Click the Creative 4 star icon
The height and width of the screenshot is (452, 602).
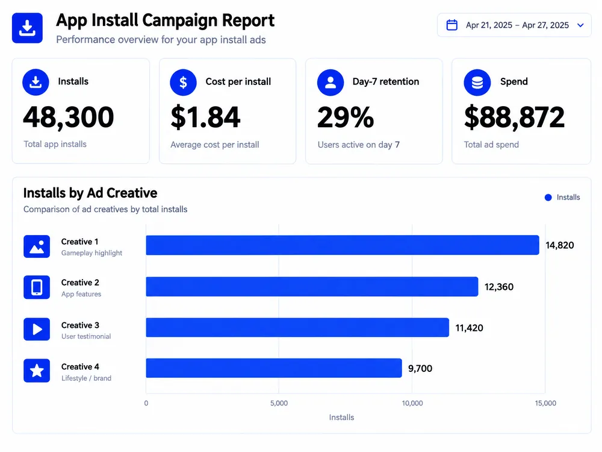pyautogui.click(x=37, y=371)
